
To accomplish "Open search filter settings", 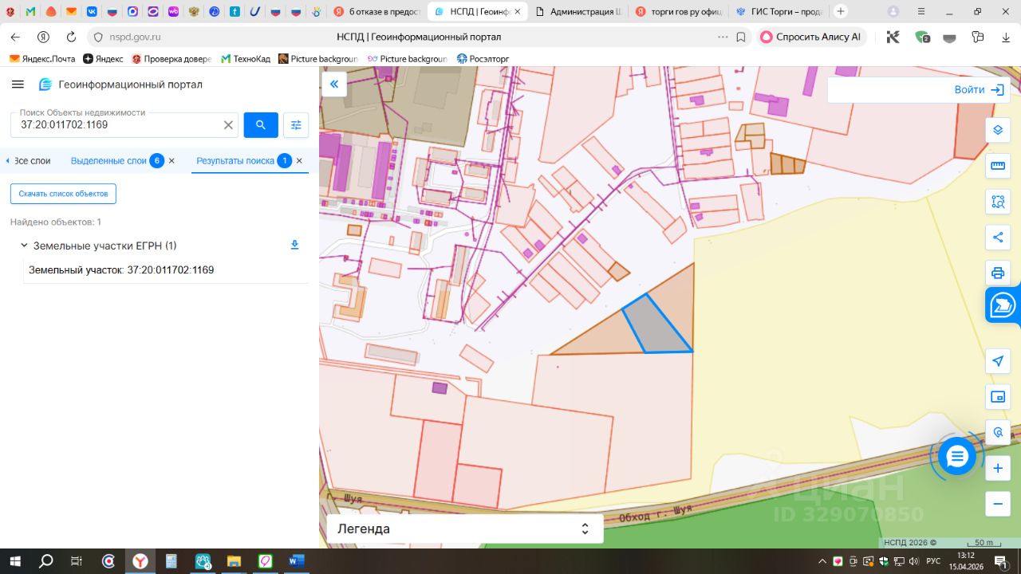I will pos(296,125).
